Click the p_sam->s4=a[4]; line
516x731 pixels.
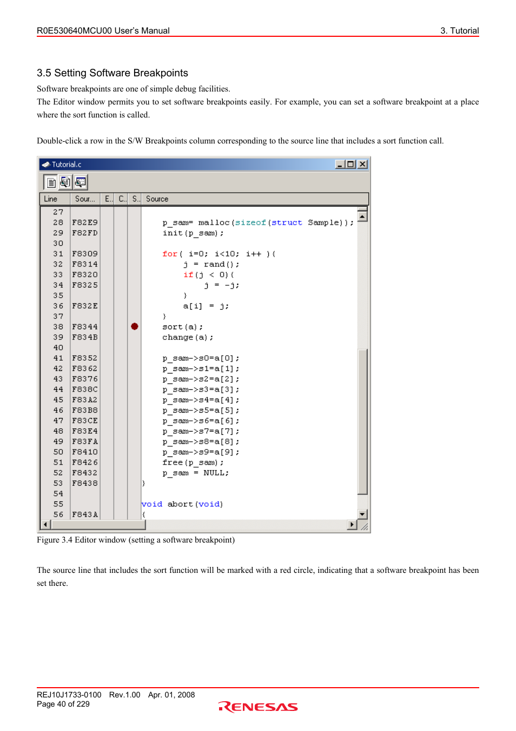(201, 400)
